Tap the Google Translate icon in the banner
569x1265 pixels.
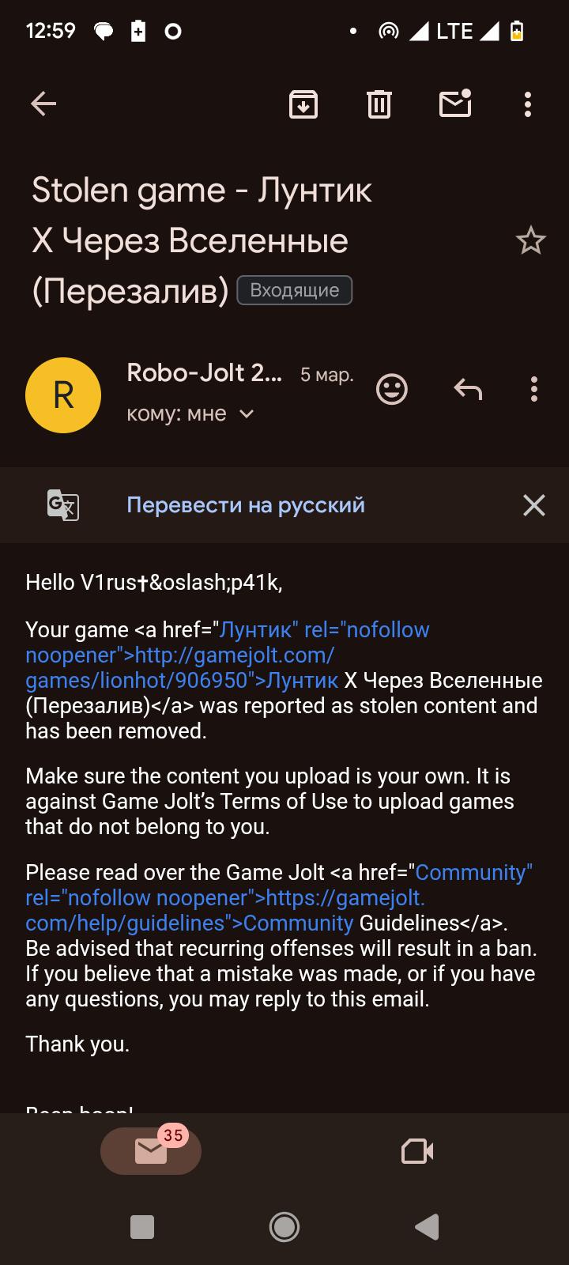(x=63, y=505)
